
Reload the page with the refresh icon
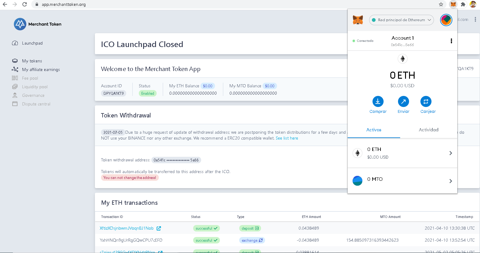[x=25, y=4]
